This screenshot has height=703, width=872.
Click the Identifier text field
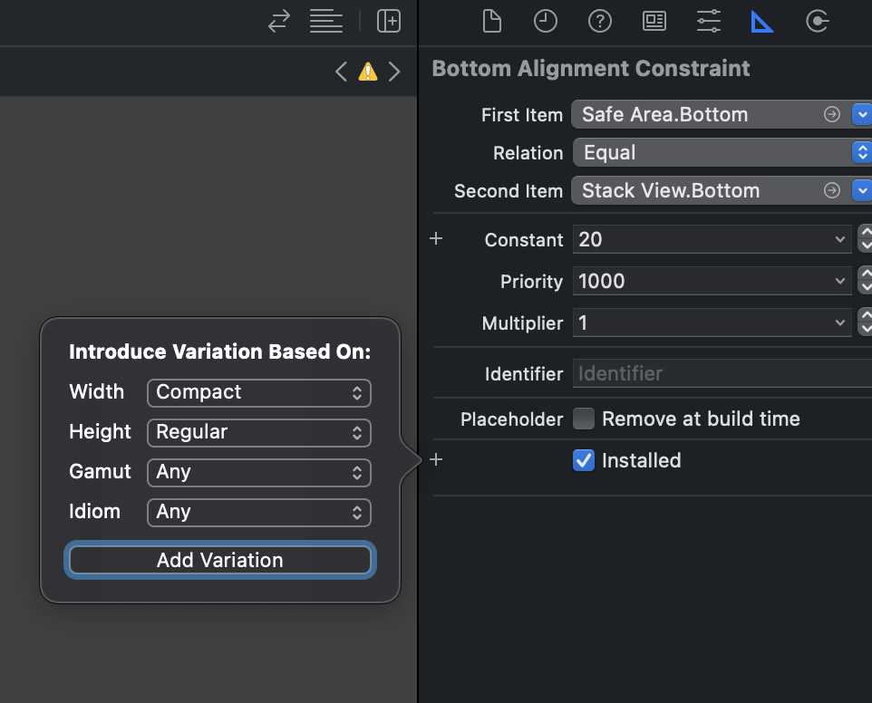tap(722, 373)
